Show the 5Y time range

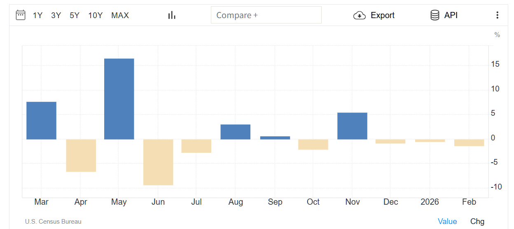(x=75, y=16)
